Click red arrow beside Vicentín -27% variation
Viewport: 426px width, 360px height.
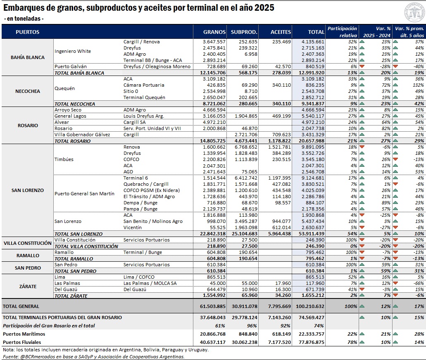(x=362, y=227)
